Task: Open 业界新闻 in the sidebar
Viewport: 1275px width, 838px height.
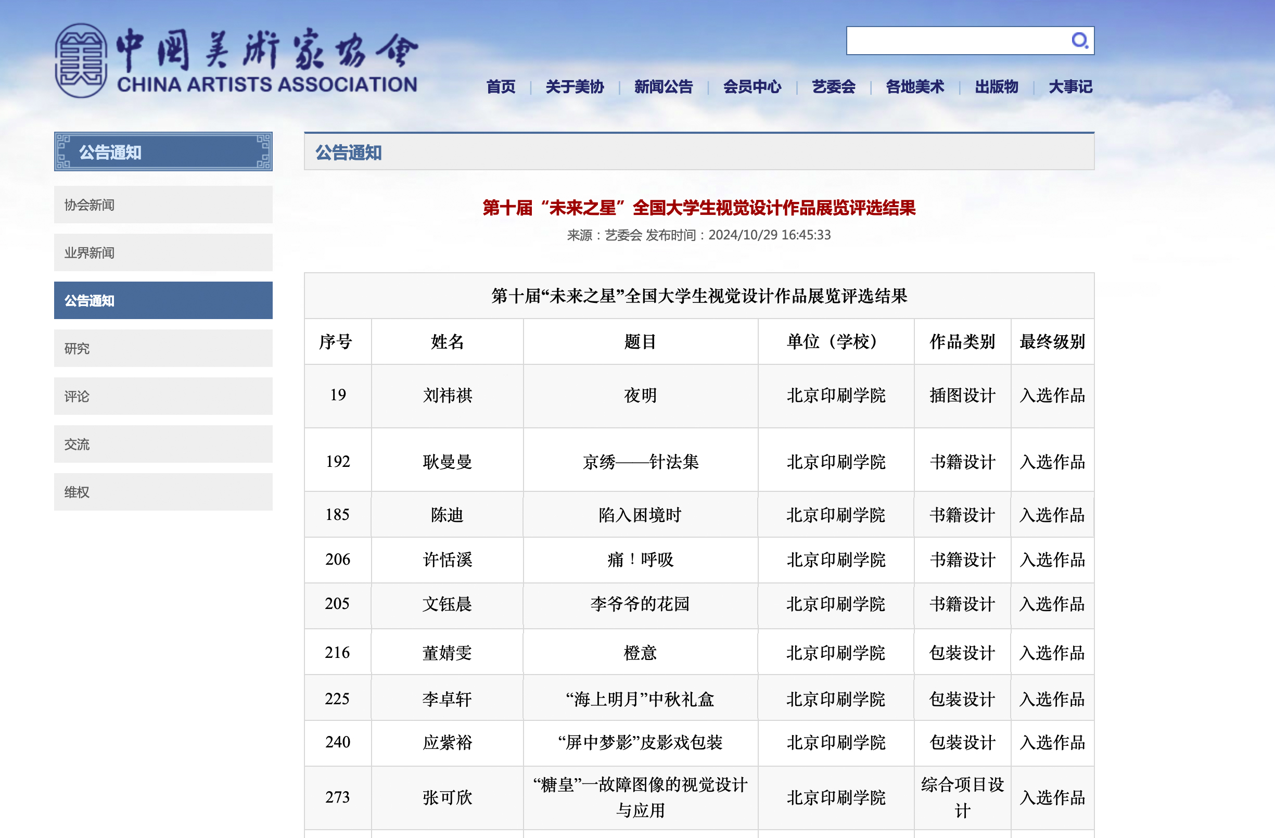Action: pos(163,252)
